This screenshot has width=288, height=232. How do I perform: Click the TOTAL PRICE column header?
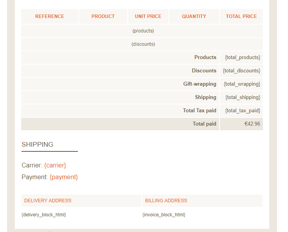(x=241, y=16)
